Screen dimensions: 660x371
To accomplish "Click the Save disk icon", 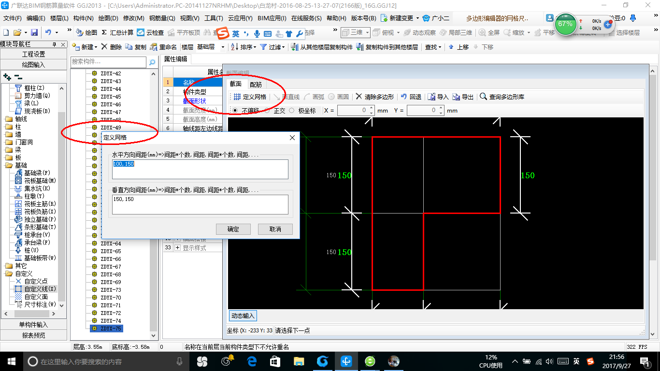I will pyautogui.click(x=34, y=32).
